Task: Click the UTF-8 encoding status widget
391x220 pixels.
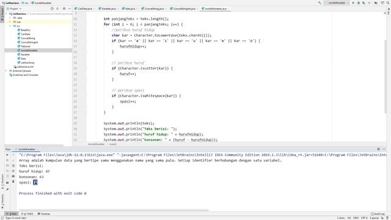Action: click(x=364, y=218)
